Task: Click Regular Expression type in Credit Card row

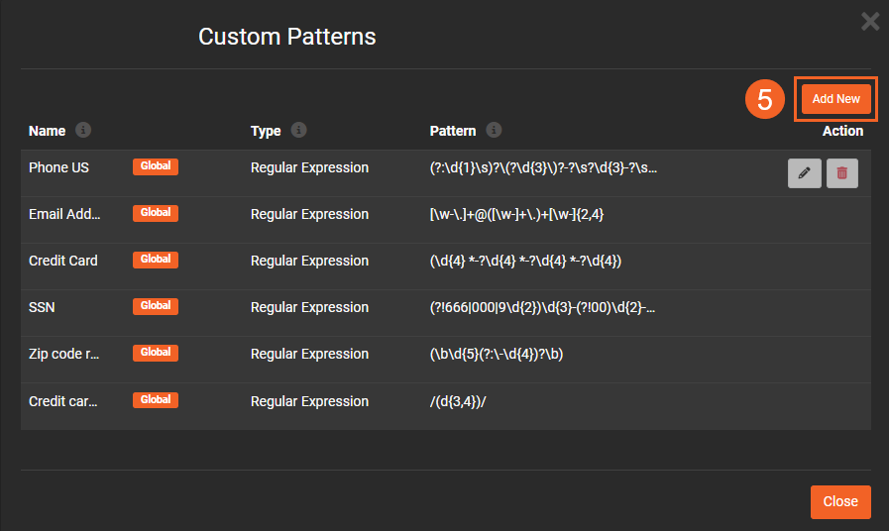Action: point(309,261)
